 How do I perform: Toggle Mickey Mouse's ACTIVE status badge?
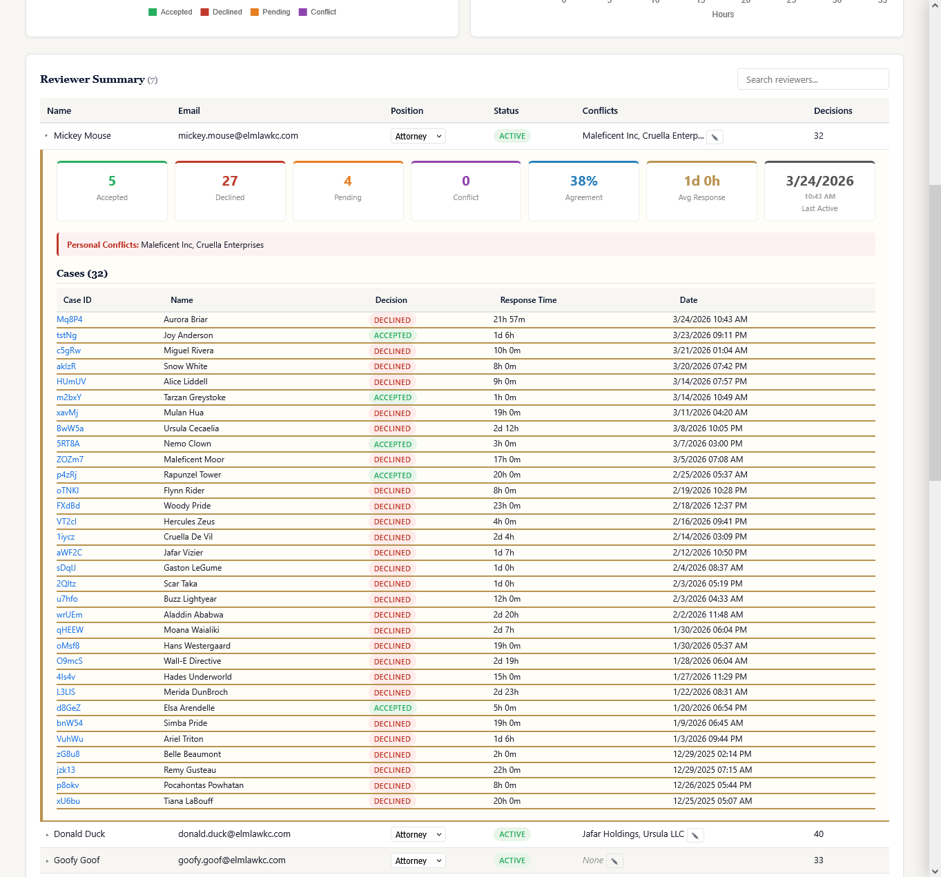(x=512, y=136)
